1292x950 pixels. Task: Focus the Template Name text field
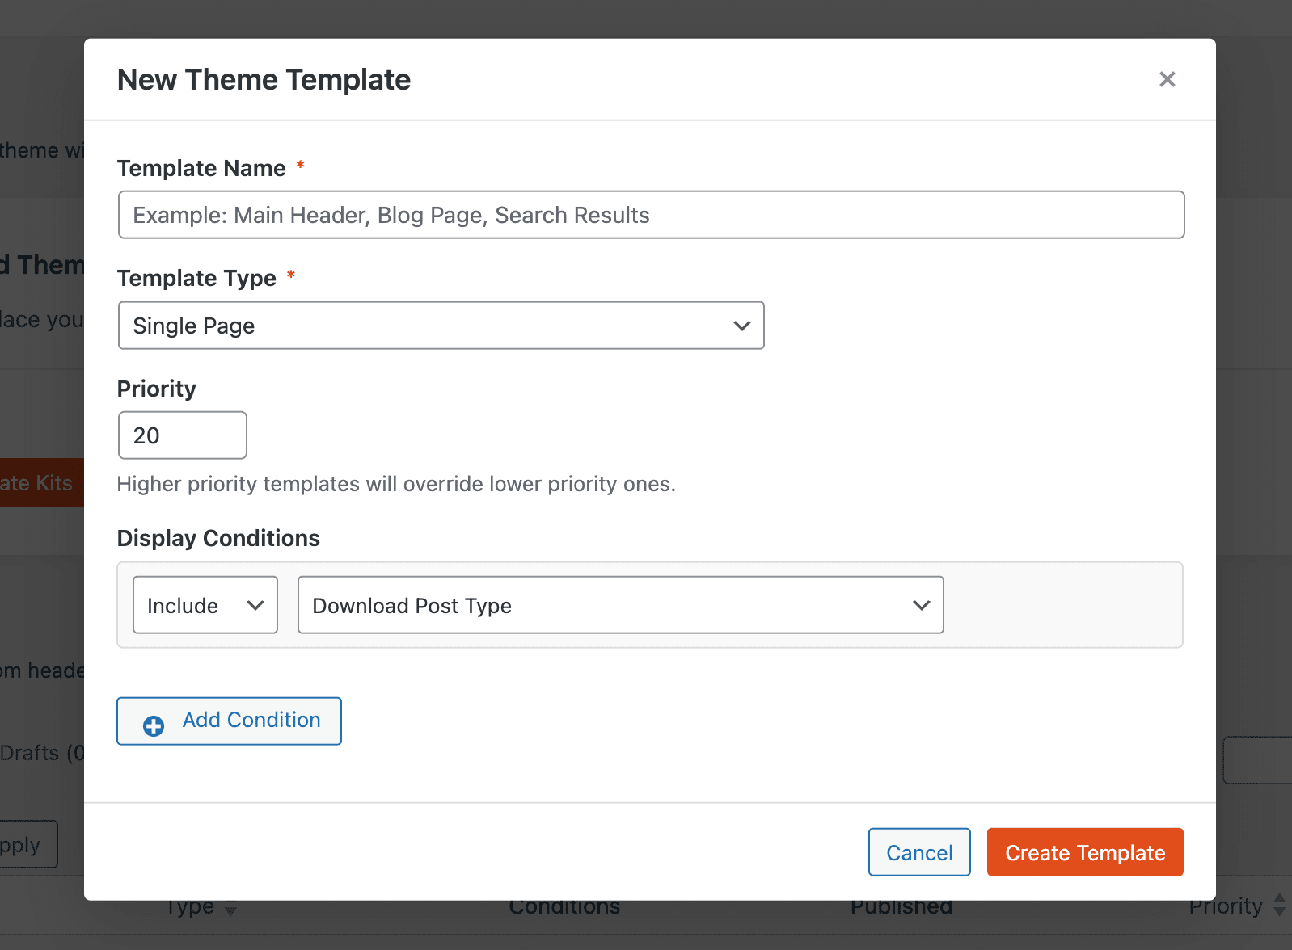tap(651, 215)
